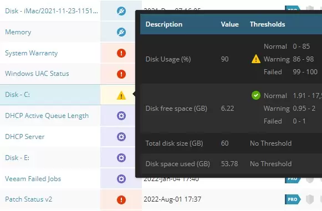The height and width of the screenshot is (211, 322).
Task: Open the Patch Status v2 service
Action: 29,199
